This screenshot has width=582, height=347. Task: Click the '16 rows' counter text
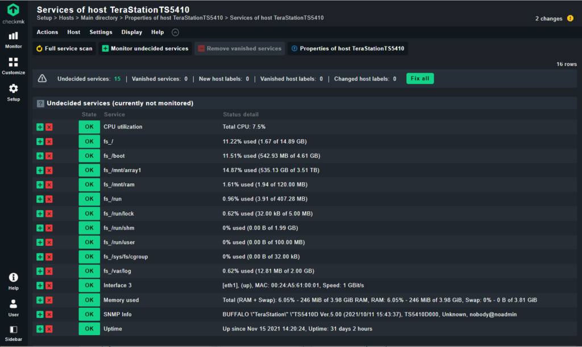tap(567, 64)
